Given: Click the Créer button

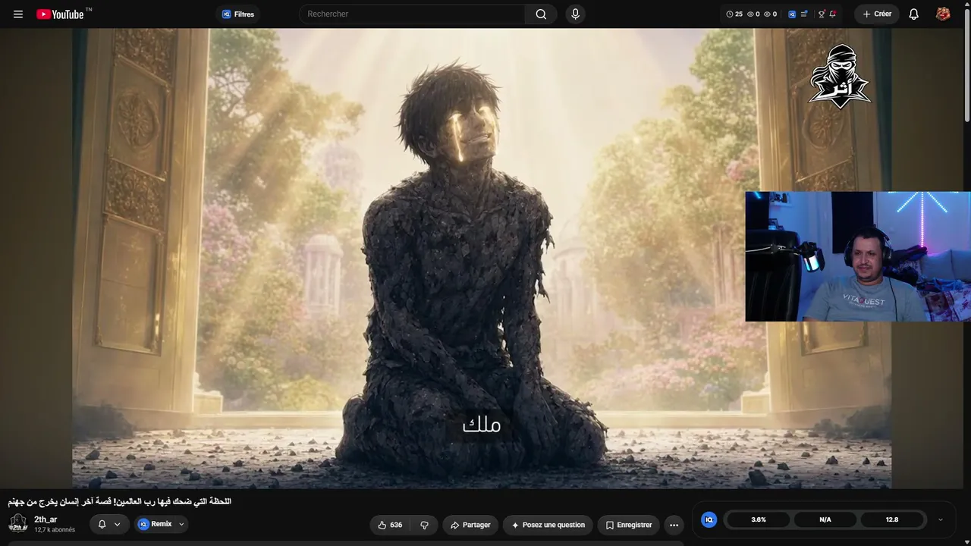Looking at the screenshot, I should (x=877, y=14).
